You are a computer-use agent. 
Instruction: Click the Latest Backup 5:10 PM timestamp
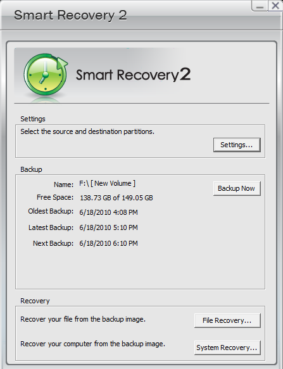point(108,227)
